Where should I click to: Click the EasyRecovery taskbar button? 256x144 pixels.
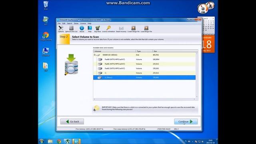(76, 141)
